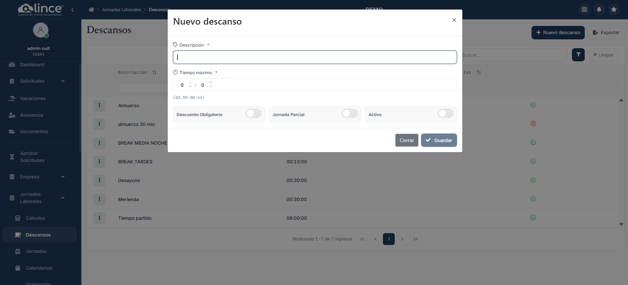Click the favorites star icon
The width and height of the screenshot is (628, 285).
[x=614, y=10]
